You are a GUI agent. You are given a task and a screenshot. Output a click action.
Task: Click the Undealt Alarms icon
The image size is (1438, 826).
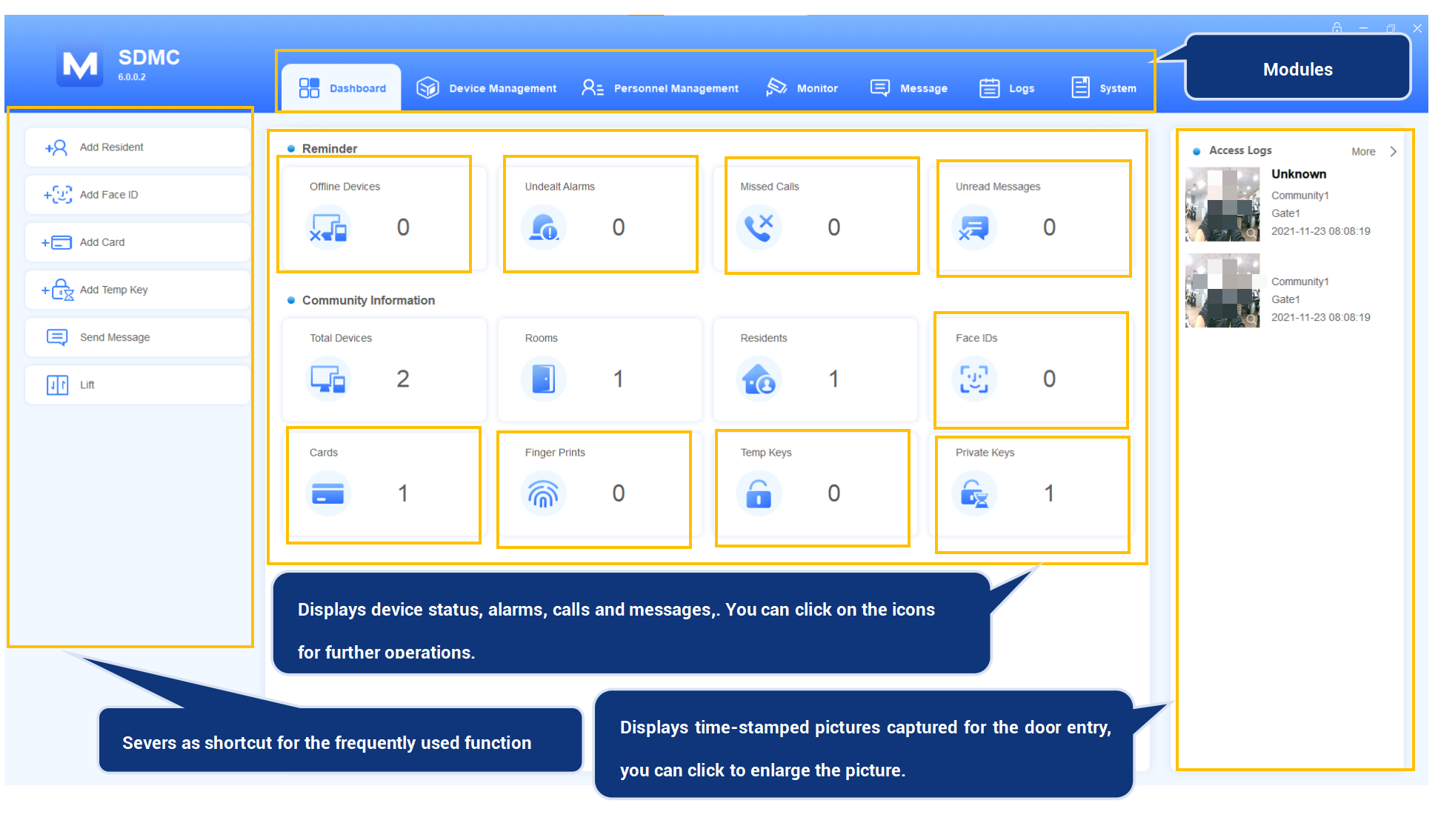coord(543,227)
